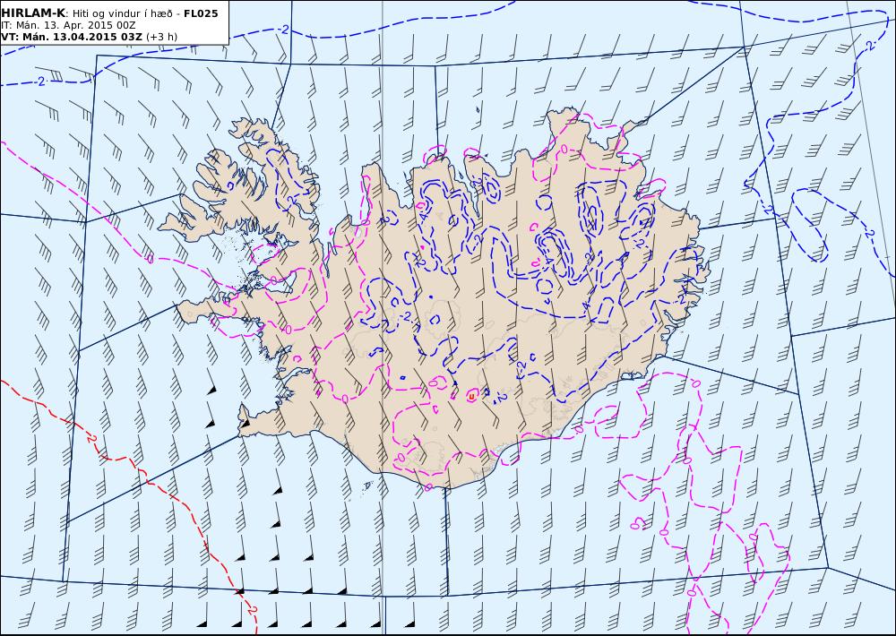Click the '(+3 h)' forecast offset text
The height and width of the screenshot is (636, 896).
point(161,37)
